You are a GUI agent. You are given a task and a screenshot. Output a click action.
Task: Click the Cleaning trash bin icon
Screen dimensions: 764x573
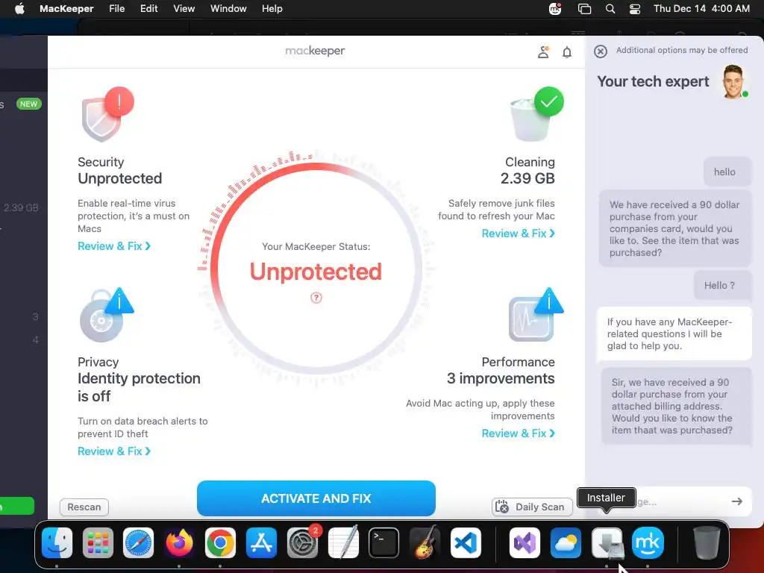pos(537,114)
